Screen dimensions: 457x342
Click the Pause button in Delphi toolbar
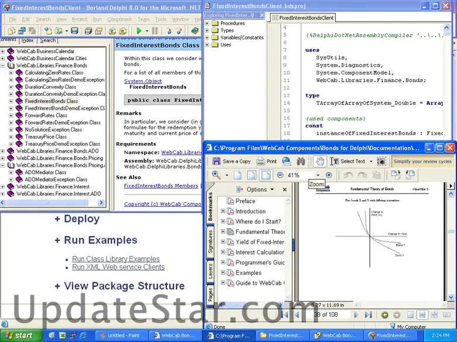tap(155, 30)
